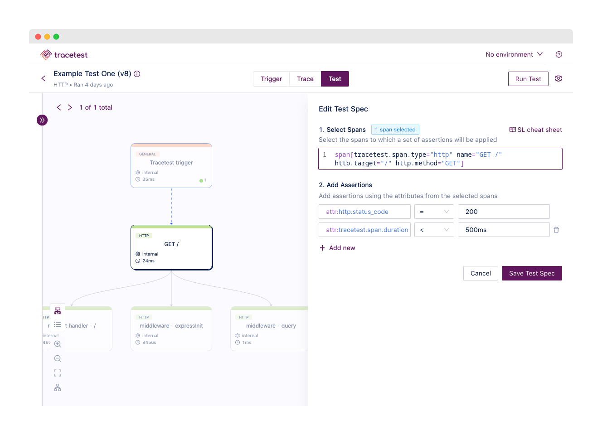Viewport: 602px width, 435px height.
Task: Fit the diagram to view
Action: coord(58,373)
